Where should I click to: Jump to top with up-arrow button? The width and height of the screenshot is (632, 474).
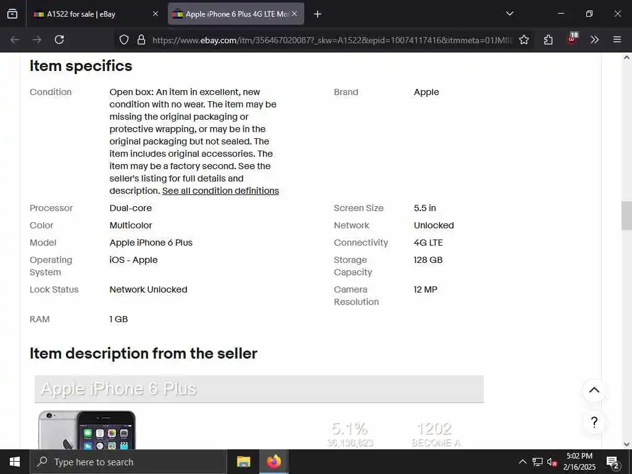click(594, 390)
